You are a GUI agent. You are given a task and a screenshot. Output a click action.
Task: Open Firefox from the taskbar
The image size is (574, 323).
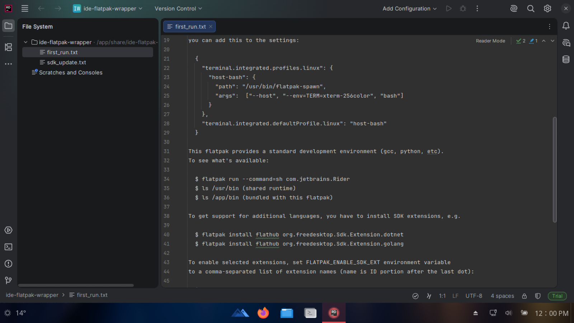pos(263,313)
